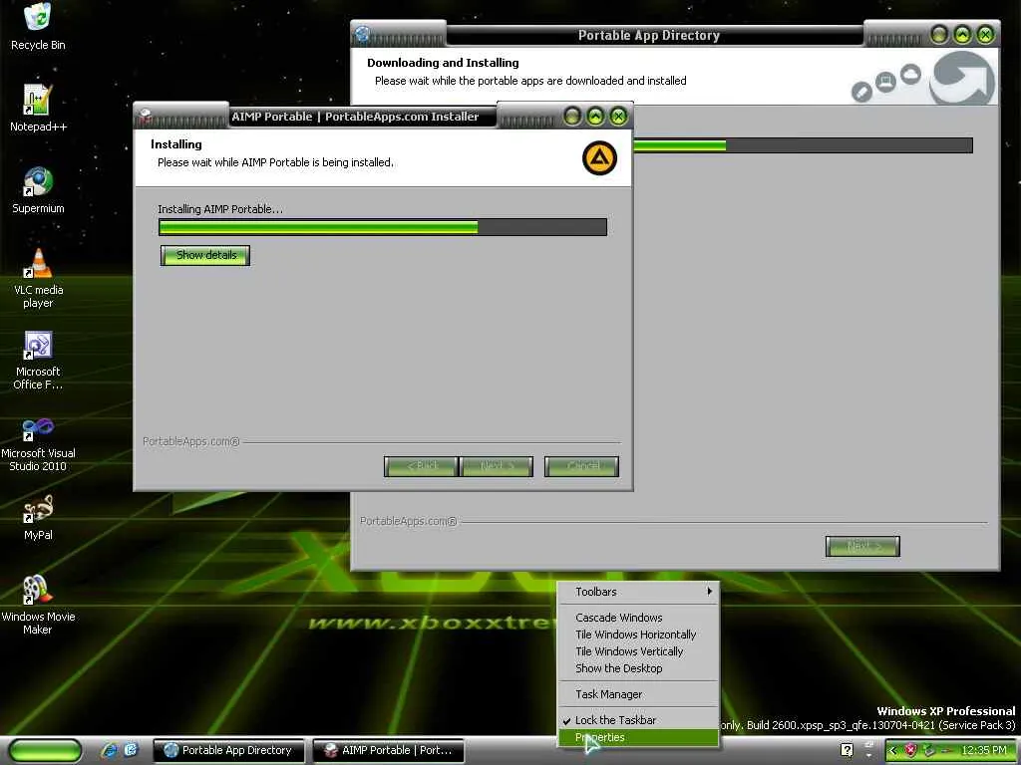Viewport: 1021px width, 765px height.
Task: Open the Recycle Bin desktop icon
Action: pos(39,27)
